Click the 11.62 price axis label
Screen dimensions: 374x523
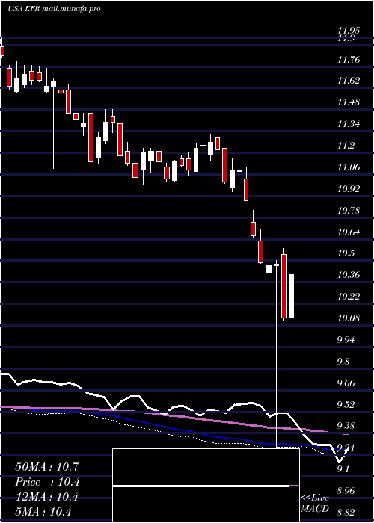tap(349, 81)
